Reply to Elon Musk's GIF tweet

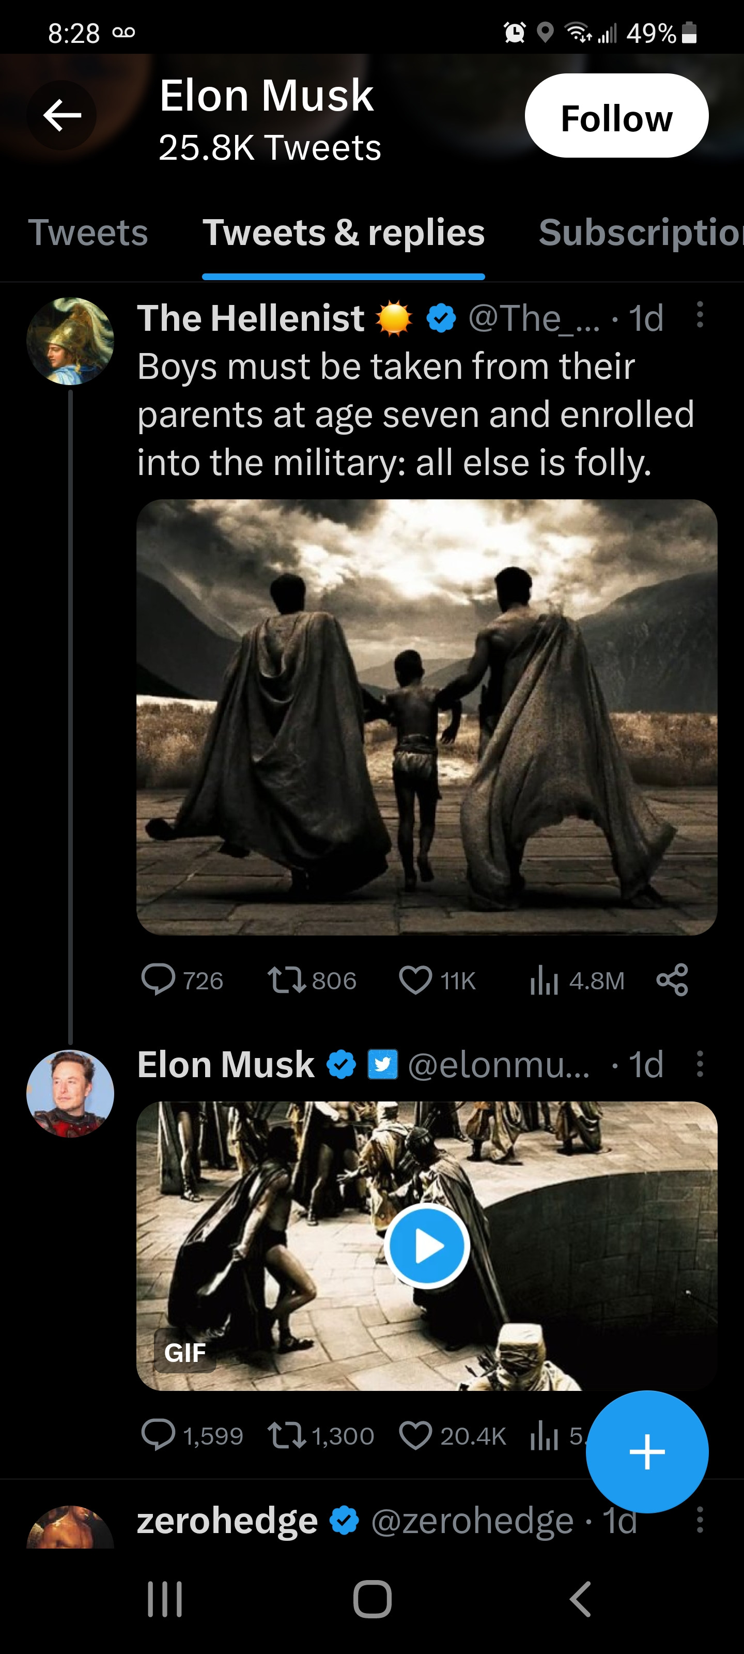[158, 1435]
